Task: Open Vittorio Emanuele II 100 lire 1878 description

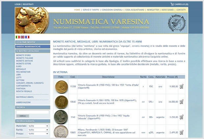Action: click(x=107, y=102)
